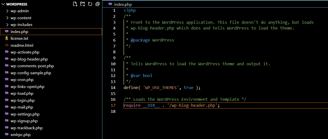The width and height of the screenshot is (328, 139).
Task: Click the 'define' function call on line 14
Action: 131,87
